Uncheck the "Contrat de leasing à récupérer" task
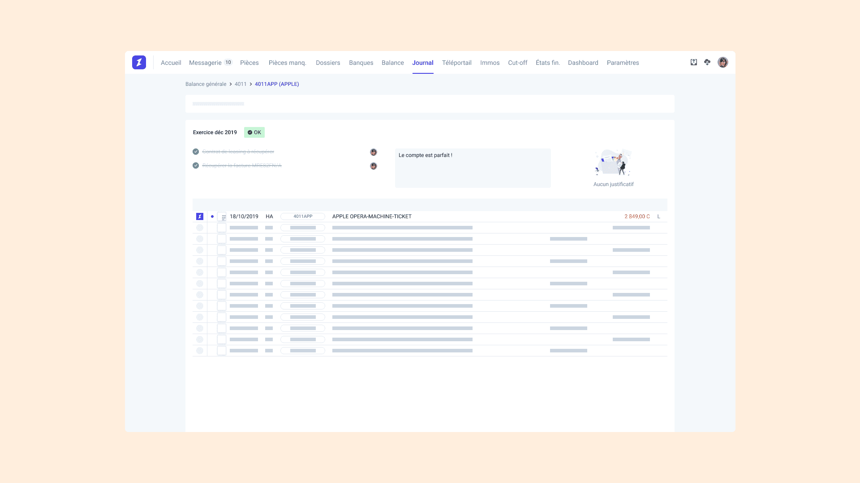 [196, 152]
